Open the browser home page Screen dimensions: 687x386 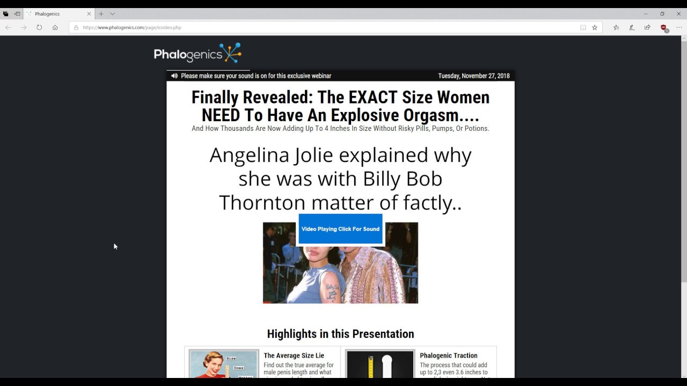pos(55,27)
